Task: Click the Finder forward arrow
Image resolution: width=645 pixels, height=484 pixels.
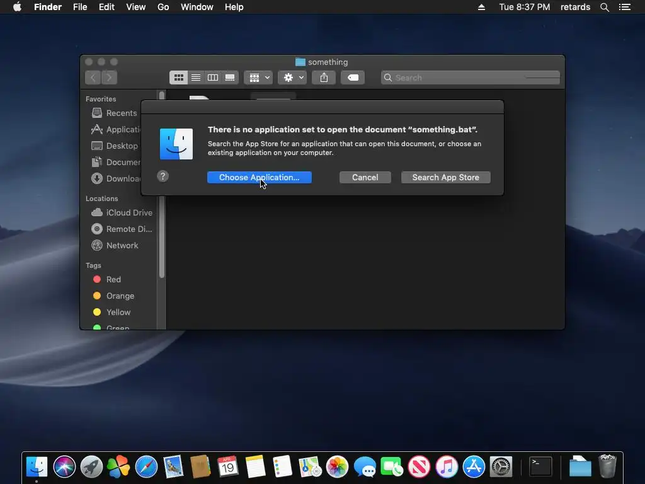Action: [x=109, y=78]
